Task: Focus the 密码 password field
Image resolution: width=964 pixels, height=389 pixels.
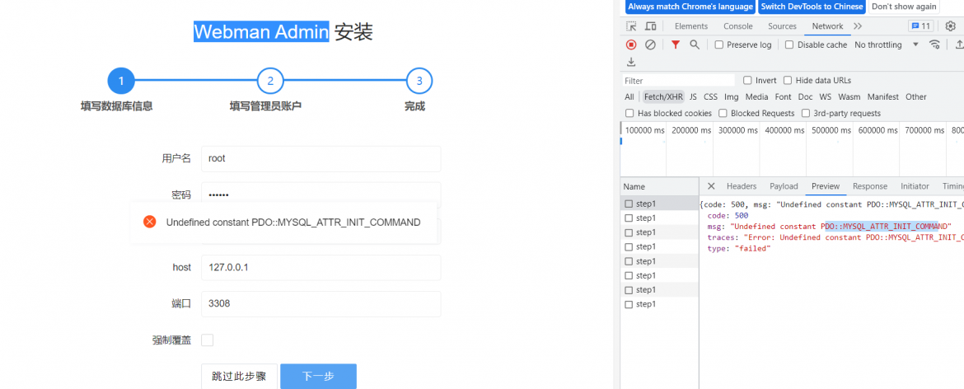Action: 321,194
